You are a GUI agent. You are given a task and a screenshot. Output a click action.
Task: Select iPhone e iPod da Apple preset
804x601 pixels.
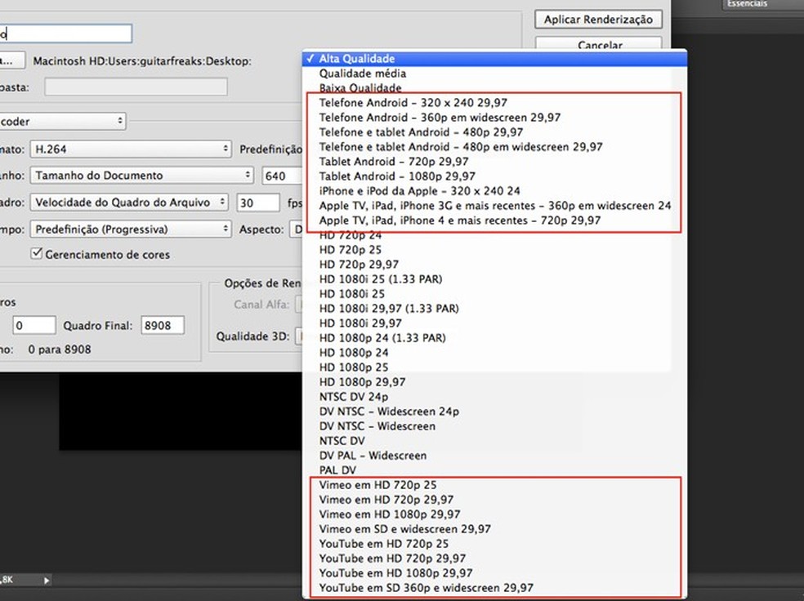point(420,191)
